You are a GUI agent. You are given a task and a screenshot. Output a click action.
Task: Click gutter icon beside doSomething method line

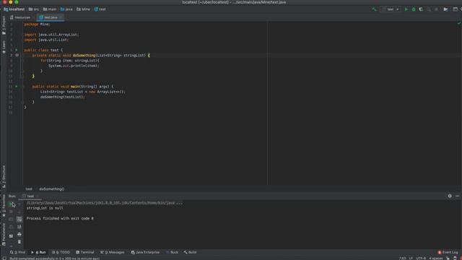17,55
